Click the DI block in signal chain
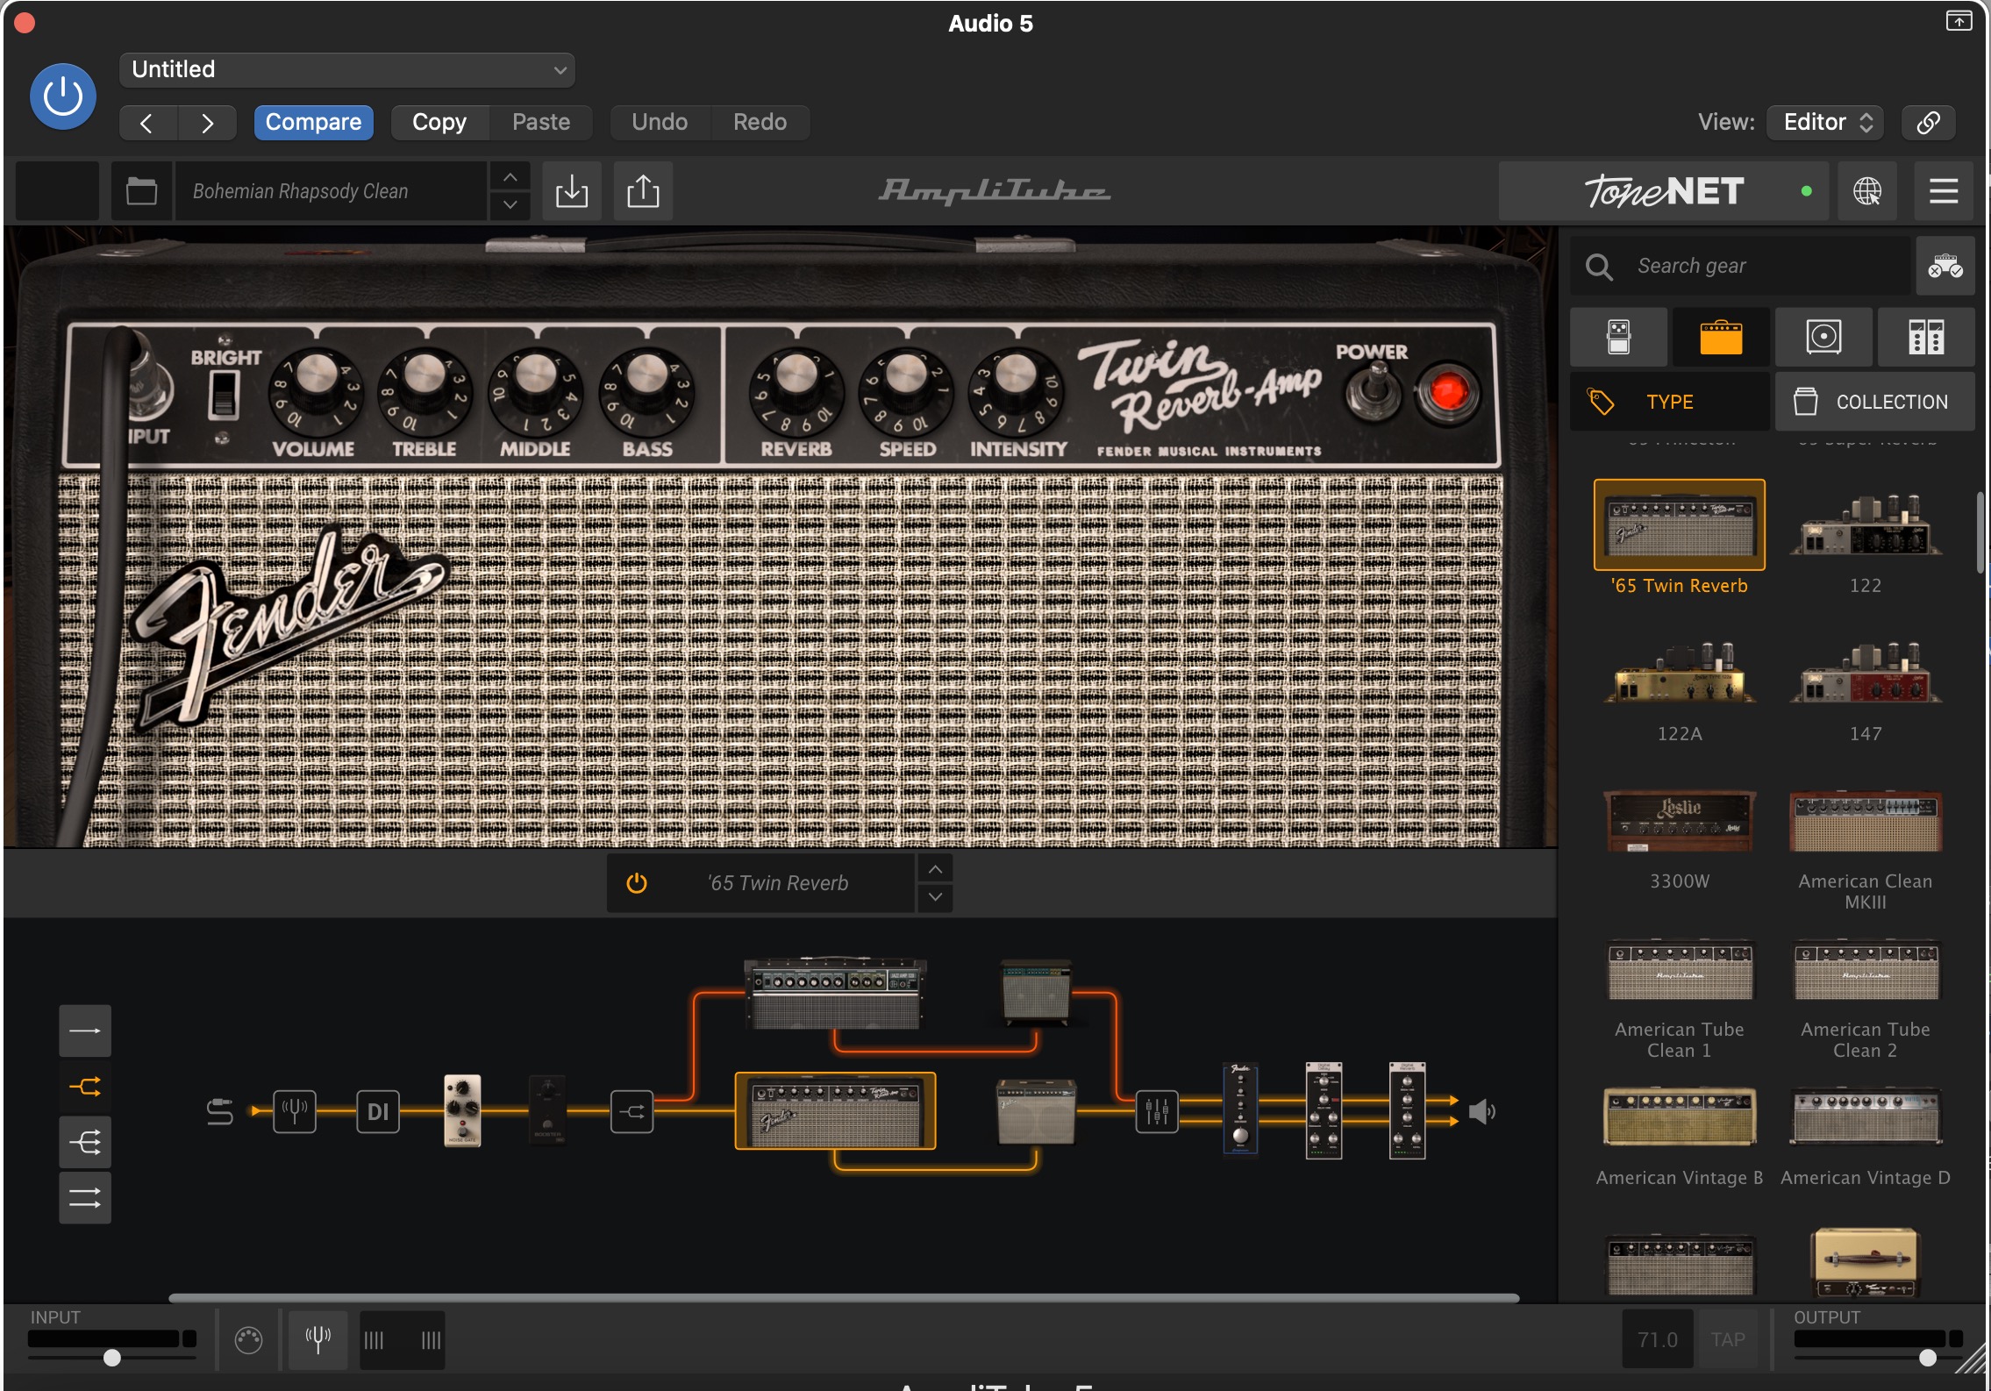Viewport: 1991px width, 1391px height. (x=378, y=1111)
